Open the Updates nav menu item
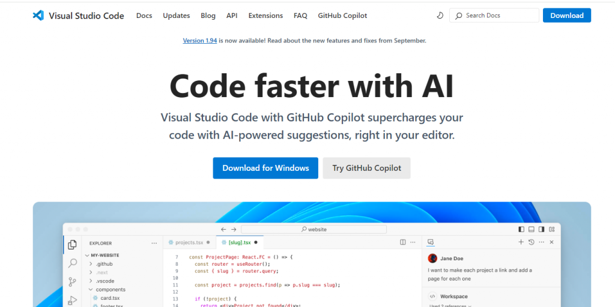This screenshot has height=307, width=615. coord(177,16)
